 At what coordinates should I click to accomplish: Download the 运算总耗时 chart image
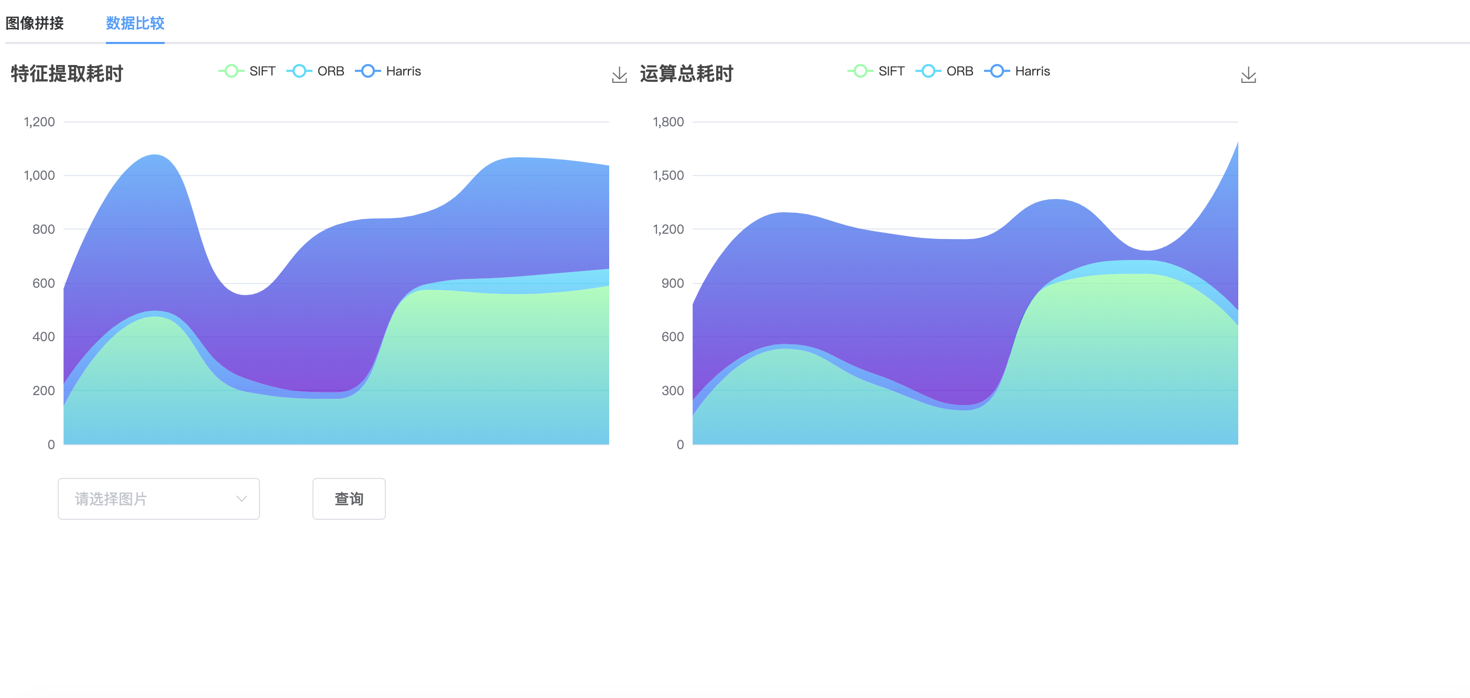[1248, 75]
